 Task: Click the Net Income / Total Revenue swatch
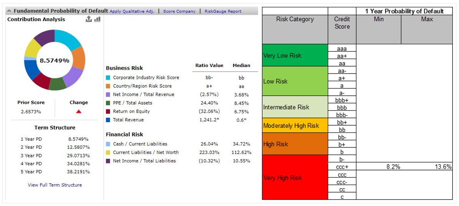point(108,95)
